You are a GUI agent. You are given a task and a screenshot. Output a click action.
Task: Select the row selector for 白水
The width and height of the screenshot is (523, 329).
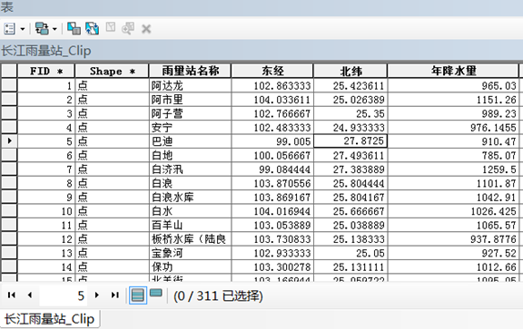coord(9,211)
